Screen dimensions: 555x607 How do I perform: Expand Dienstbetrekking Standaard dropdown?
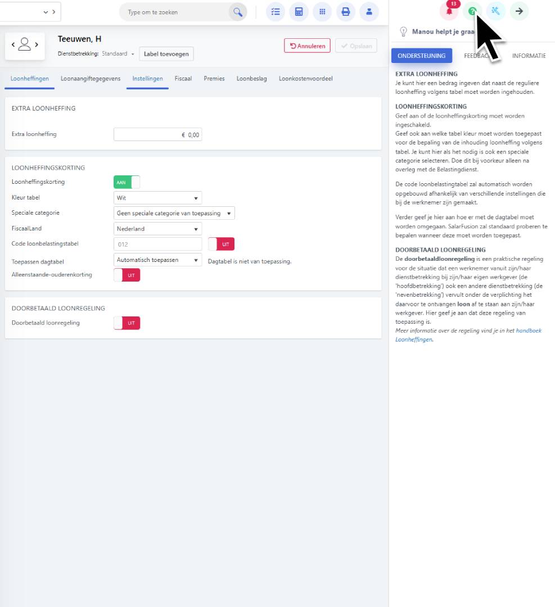[118, 54]
